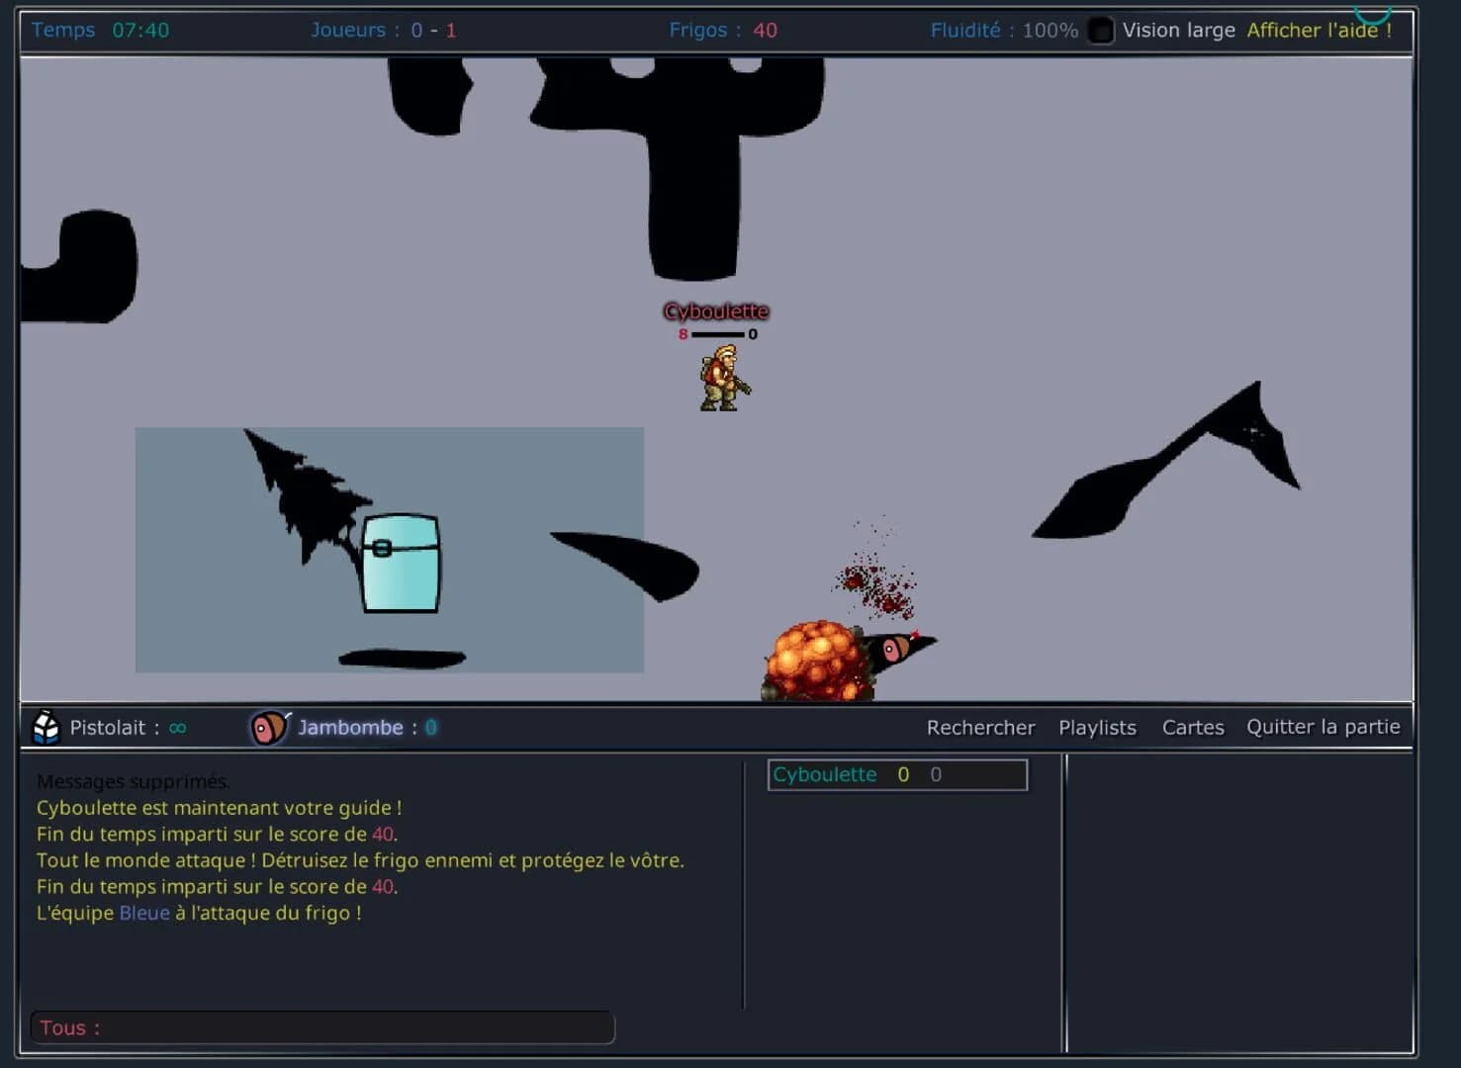Screen dimensions: 1461x1068
Task: Click Cyboulette's red health bar
Action: click(x=712, y=334)
